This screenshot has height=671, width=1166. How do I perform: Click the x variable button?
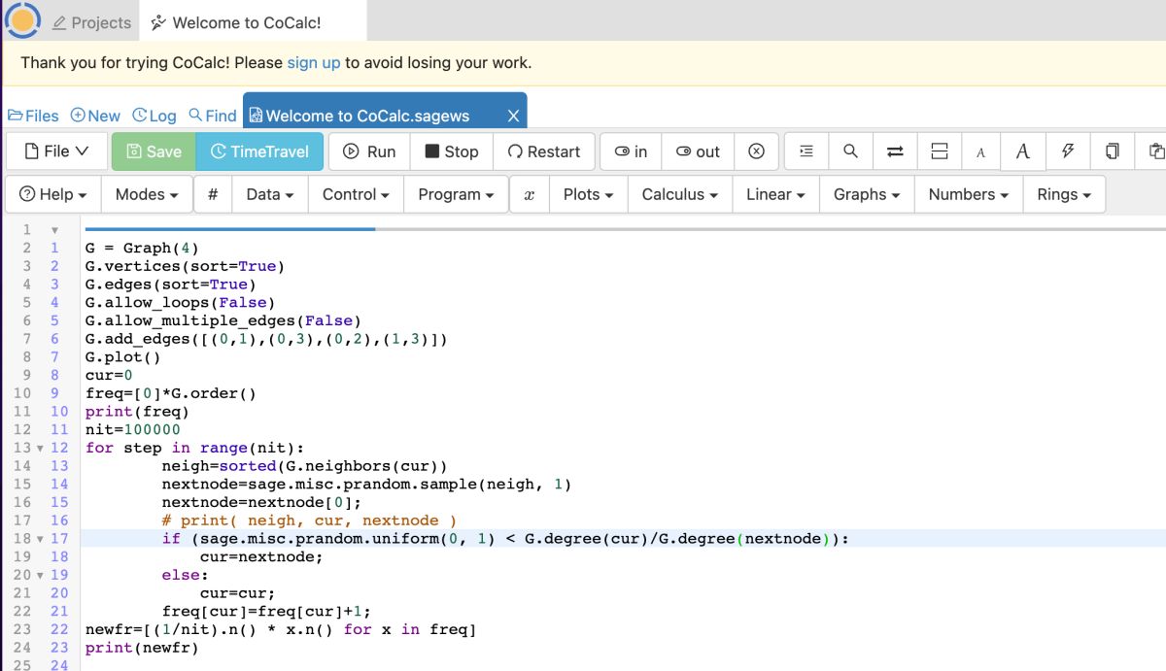pos(530,194)
